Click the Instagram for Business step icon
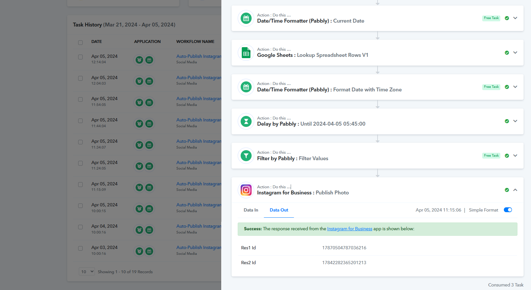Viewport: 531px width, 290px height. click(x=246, y=190)
